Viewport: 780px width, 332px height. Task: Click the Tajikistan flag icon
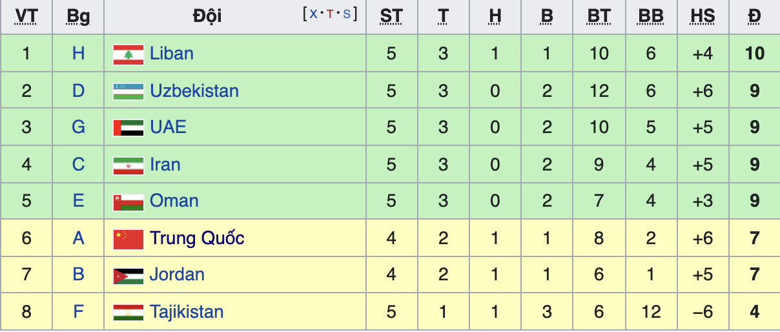(128, 313)
